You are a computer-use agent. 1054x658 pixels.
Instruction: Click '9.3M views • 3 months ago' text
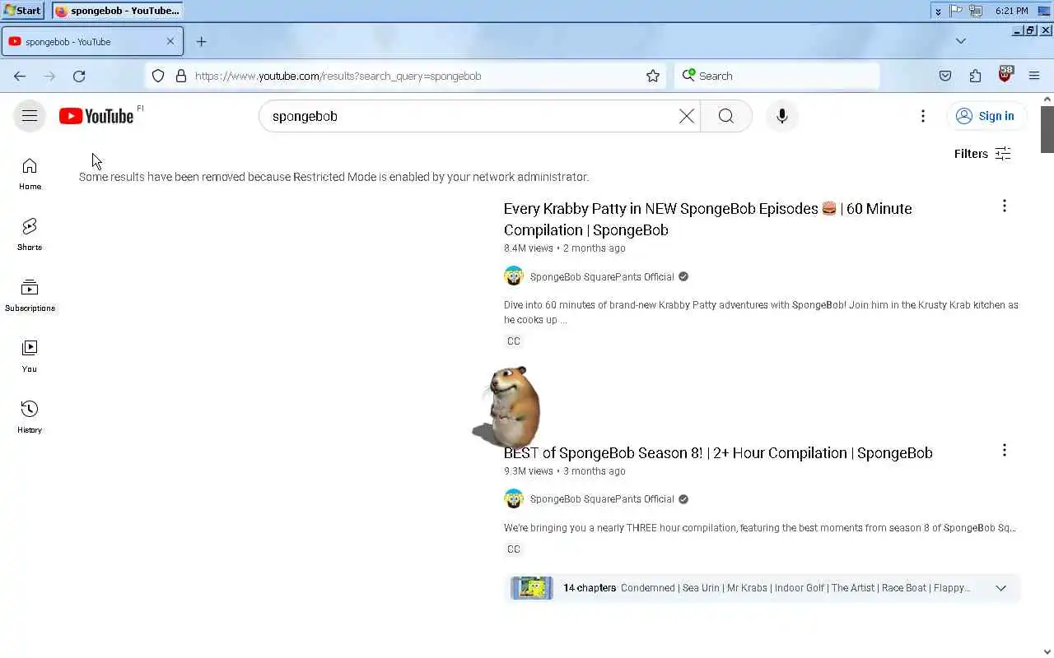(564, 471)
